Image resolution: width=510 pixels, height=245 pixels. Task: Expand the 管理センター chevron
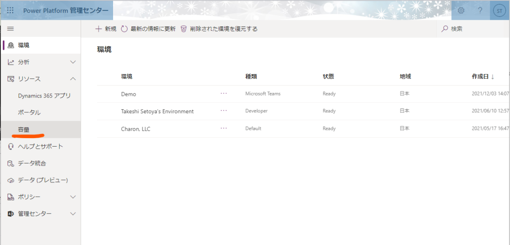pos(73,214)
